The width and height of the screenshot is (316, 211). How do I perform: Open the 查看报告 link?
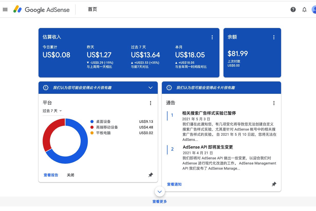(x=51, y=175)
